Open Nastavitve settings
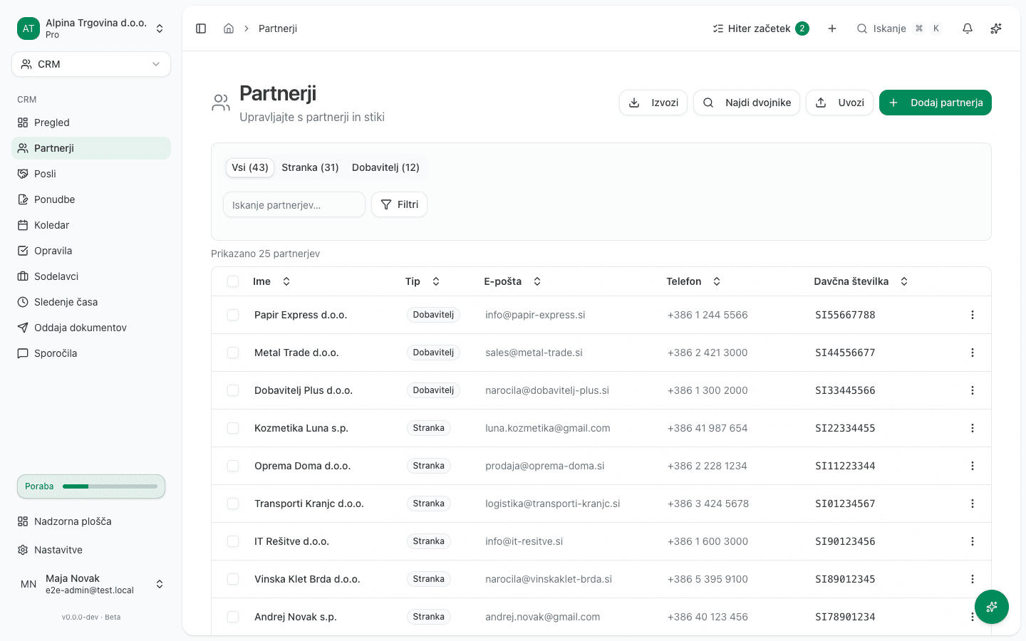The width and height of the screenshot is (1026, 641). [91, 550]
